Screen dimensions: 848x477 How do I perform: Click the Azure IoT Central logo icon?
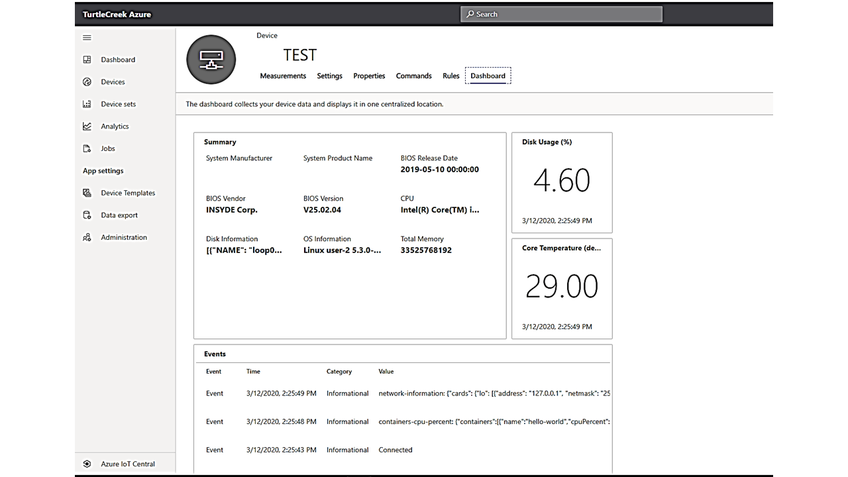tap(87, 464)
